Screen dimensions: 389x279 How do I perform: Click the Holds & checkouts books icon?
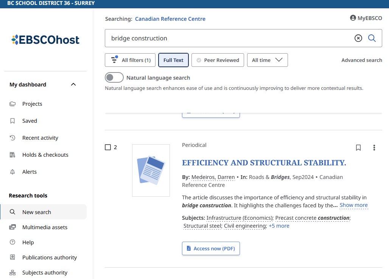(x=12, y=155)
